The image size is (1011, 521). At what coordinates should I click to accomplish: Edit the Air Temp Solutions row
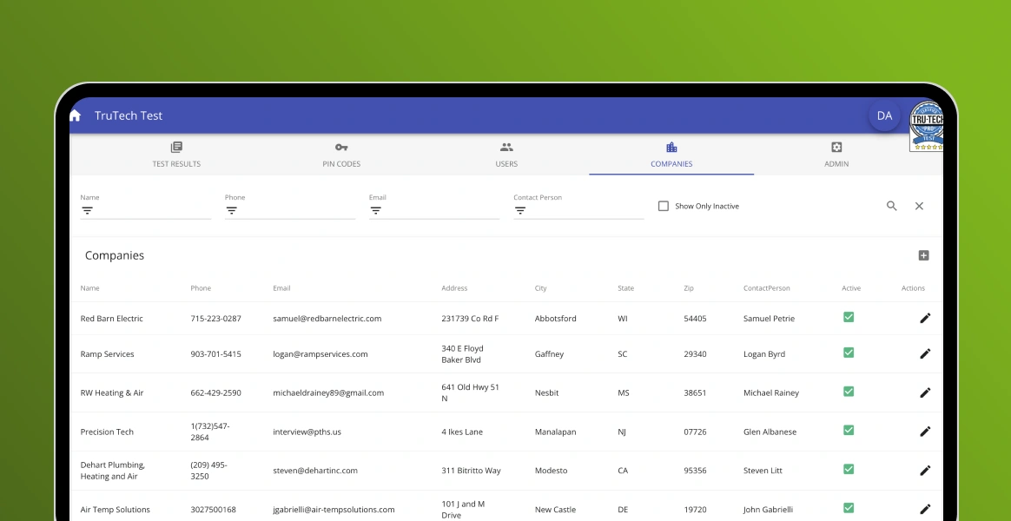pos(925,509)
